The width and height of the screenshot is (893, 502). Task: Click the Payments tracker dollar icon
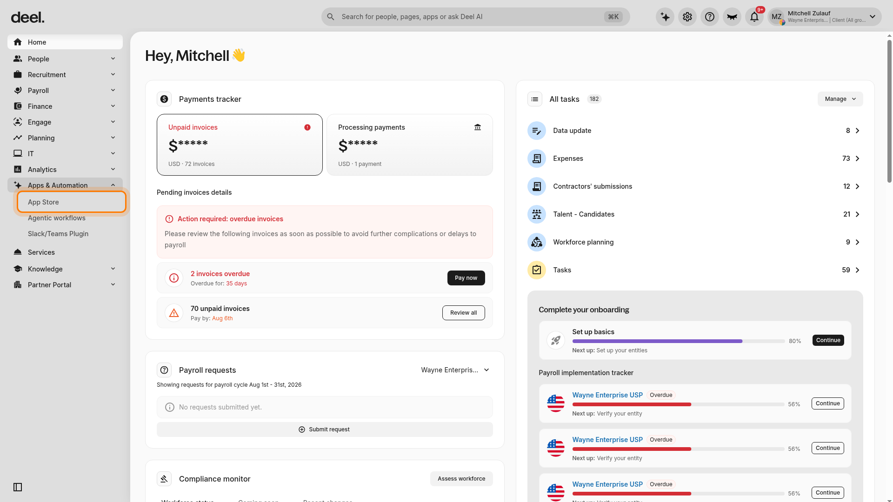164,99
